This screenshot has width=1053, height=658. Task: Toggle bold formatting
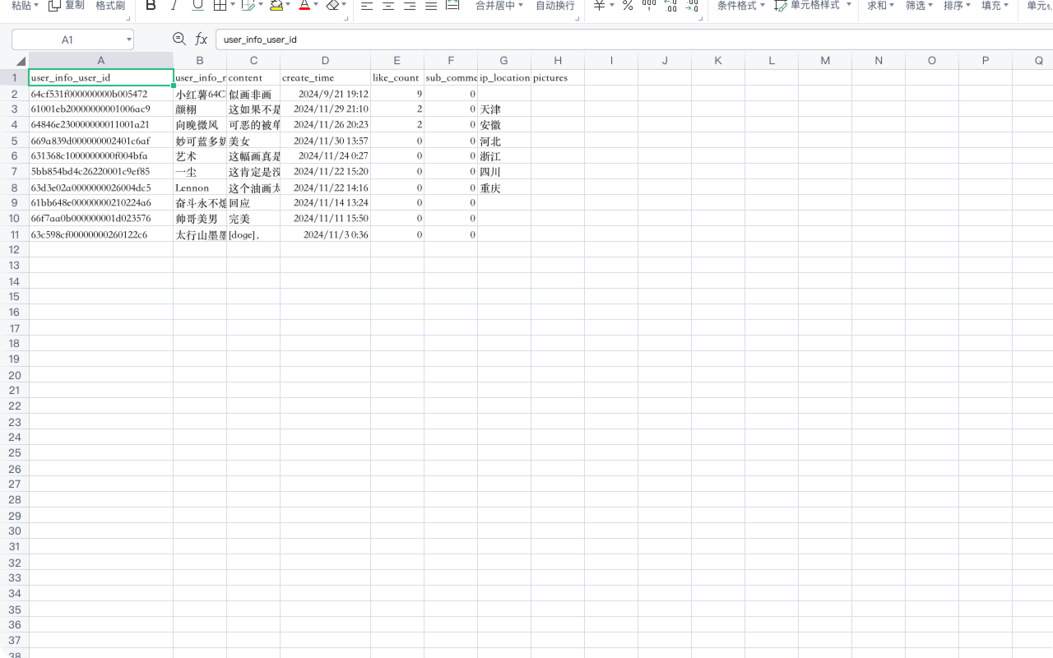(151, 6)
